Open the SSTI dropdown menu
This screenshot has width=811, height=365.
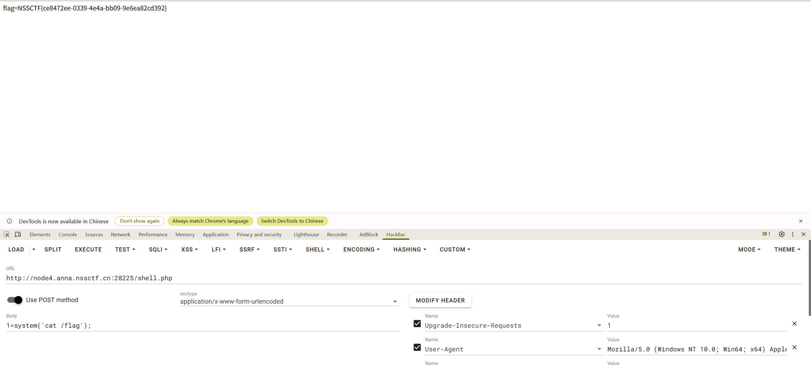[283, 250]
